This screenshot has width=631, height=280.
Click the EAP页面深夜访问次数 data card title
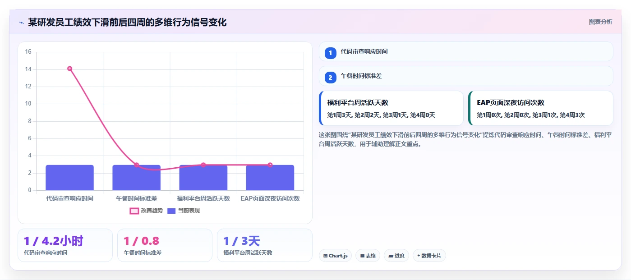coord(511,103)
